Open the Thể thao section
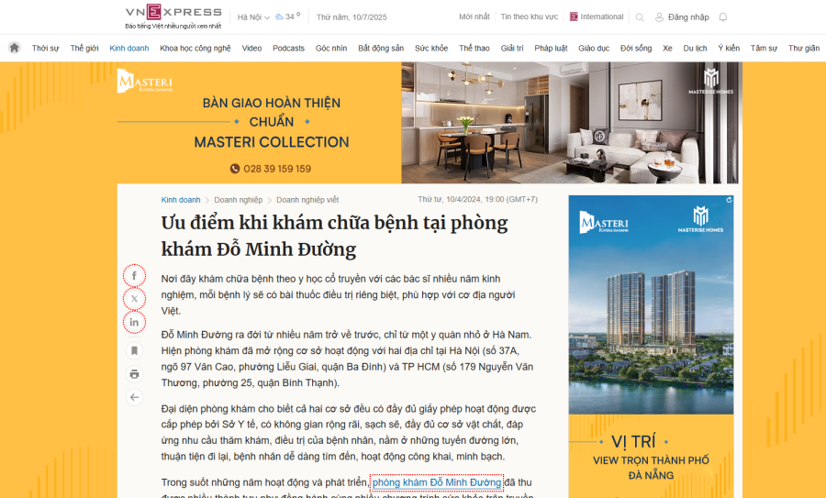The height and width of the screenshot is (498, 826). [x=474, y=48]
